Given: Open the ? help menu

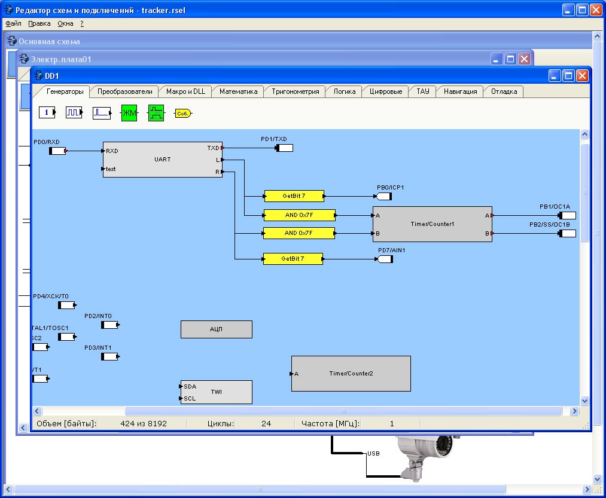Looking at the screenshot, I should pos(82,23).
